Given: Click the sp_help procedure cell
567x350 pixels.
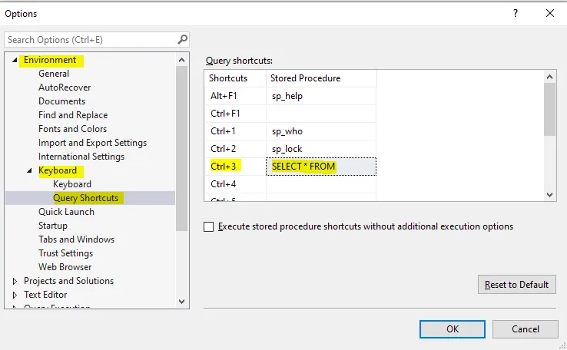Looking at the screenshot, I should 321,96.
